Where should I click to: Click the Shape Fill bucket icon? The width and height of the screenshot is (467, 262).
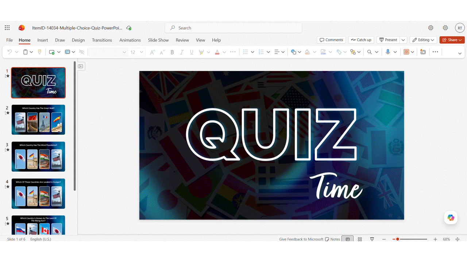pyautogui.click(x=308, y=52)
